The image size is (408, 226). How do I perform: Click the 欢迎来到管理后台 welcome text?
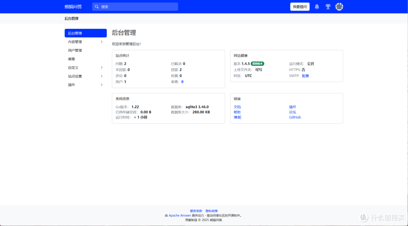pos(127,44)
